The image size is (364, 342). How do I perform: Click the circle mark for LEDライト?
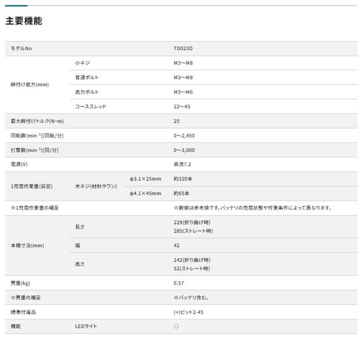(x=176, y=327)
